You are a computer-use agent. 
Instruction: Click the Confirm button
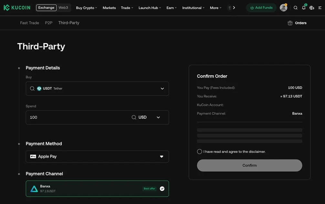point(249,165)
